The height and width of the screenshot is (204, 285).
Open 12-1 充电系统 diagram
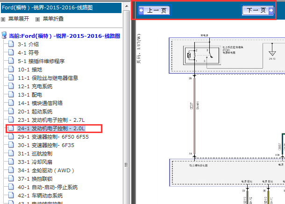point(35,86)
